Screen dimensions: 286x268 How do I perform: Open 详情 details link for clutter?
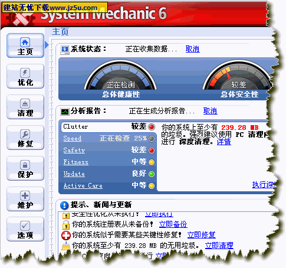224,142
